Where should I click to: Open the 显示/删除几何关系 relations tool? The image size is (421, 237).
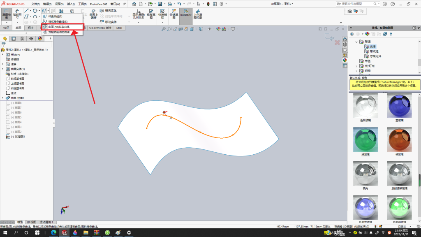[x=138, y=14]
